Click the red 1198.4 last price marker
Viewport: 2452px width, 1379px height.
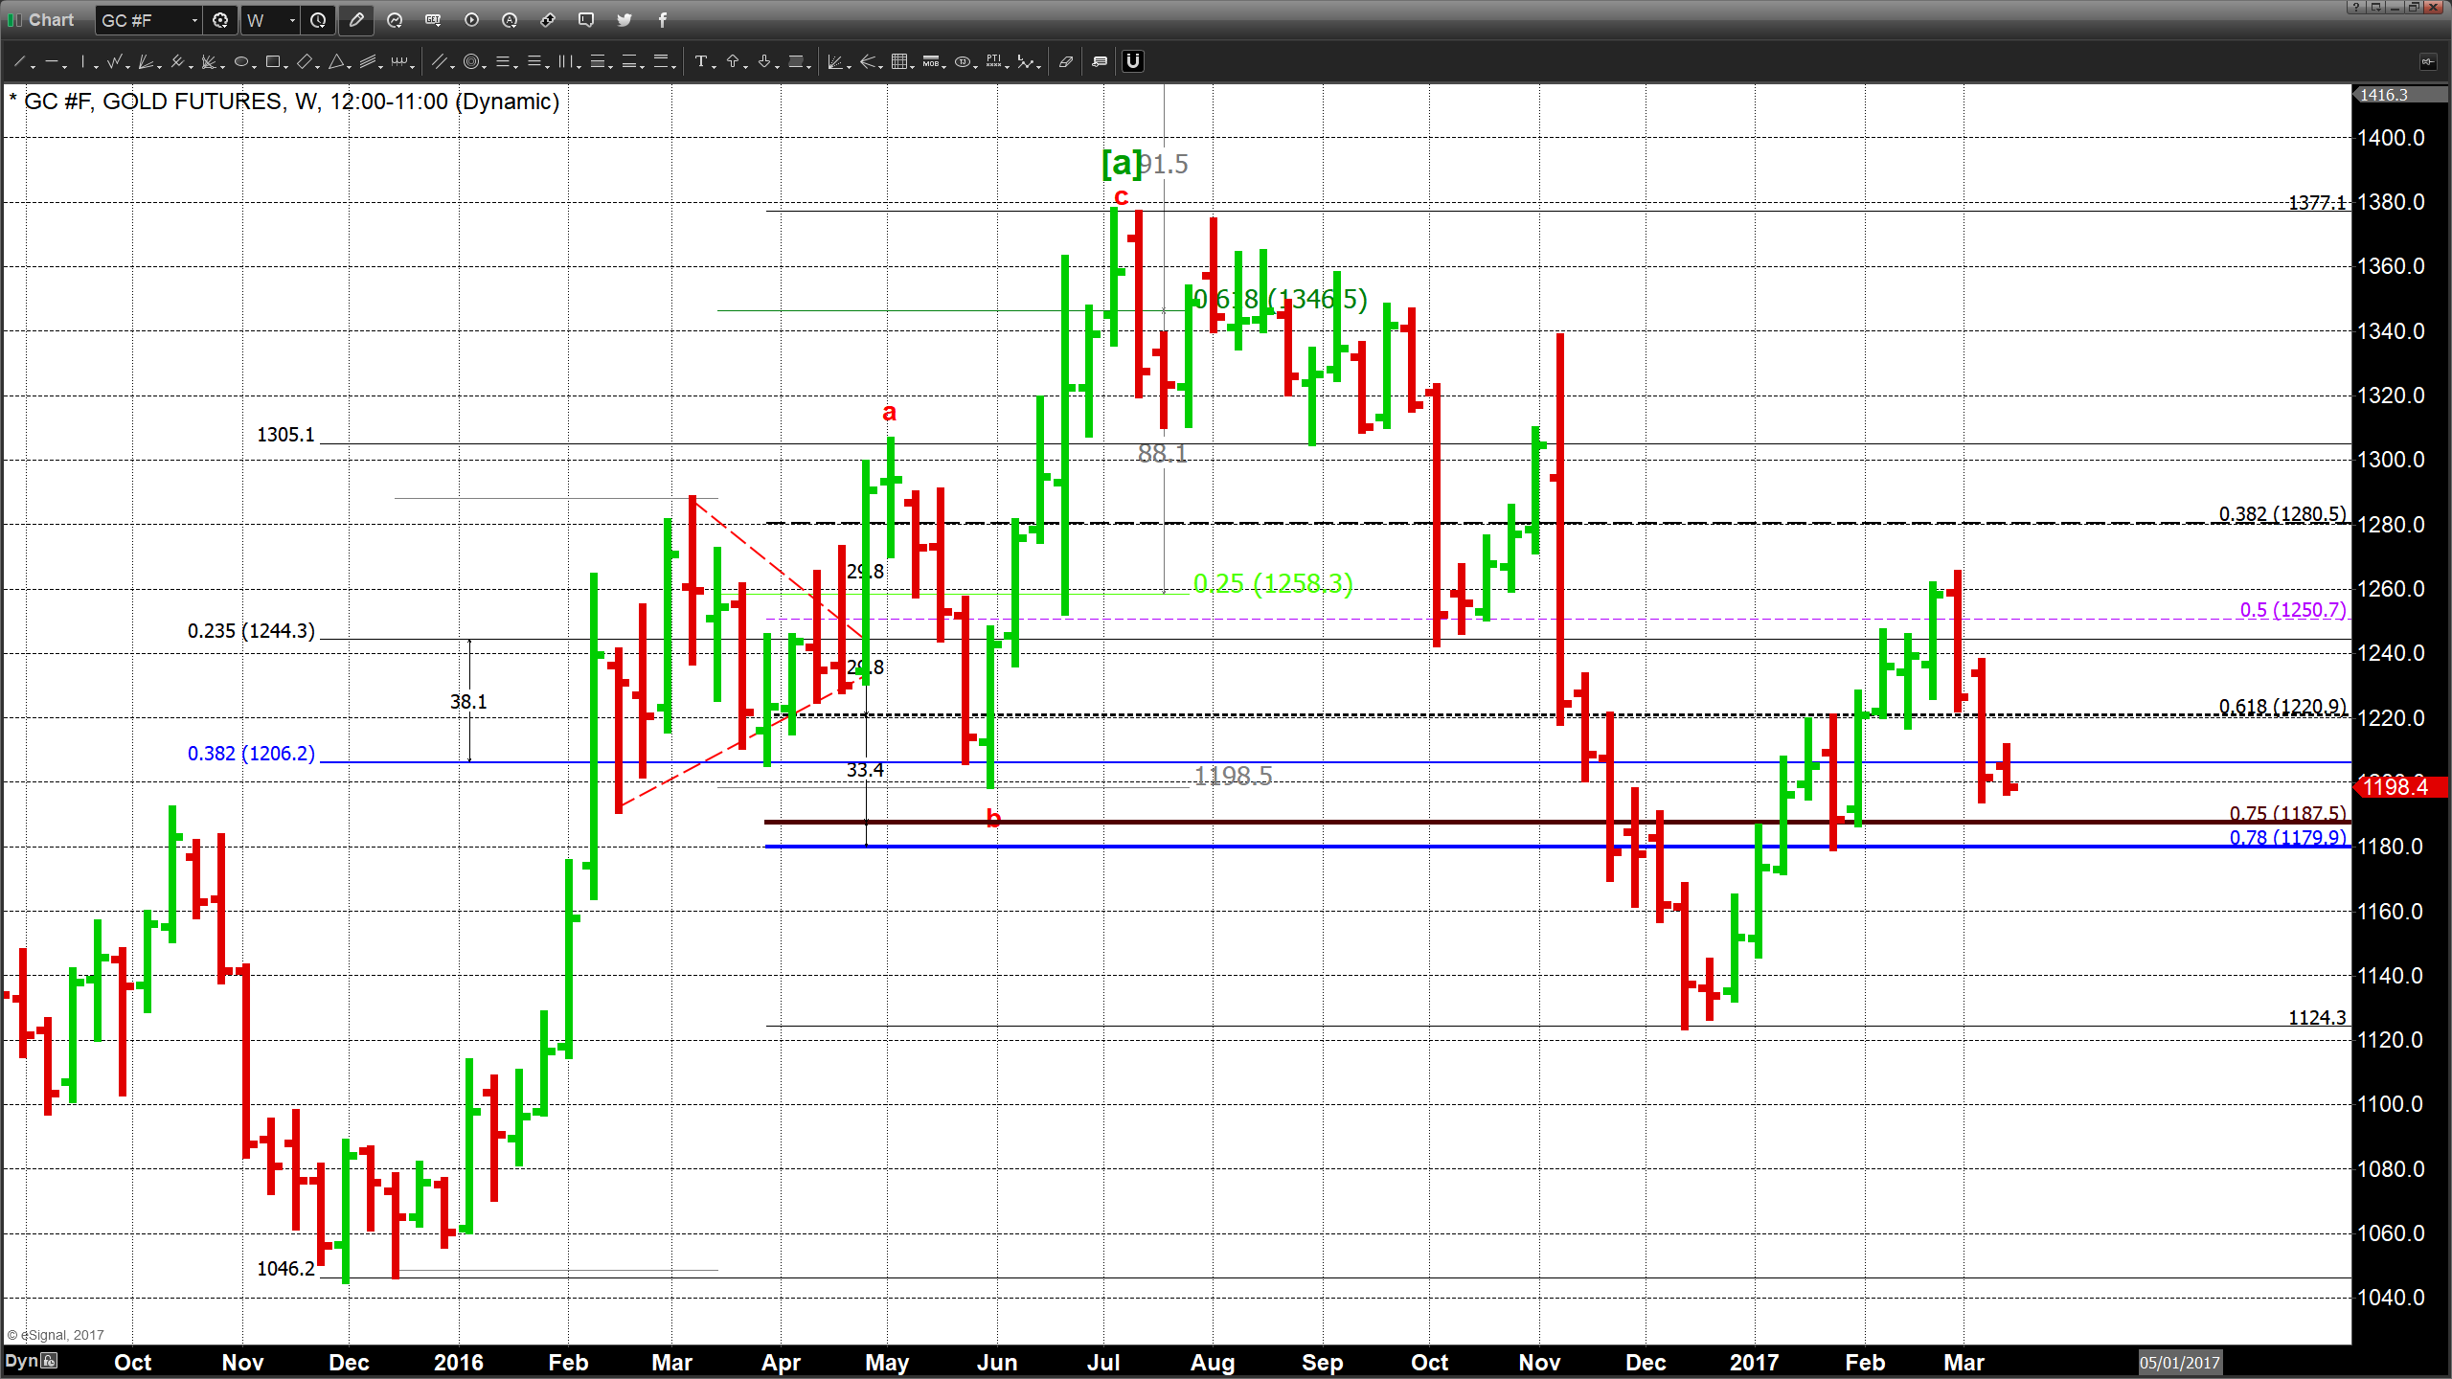[2401, 787]
